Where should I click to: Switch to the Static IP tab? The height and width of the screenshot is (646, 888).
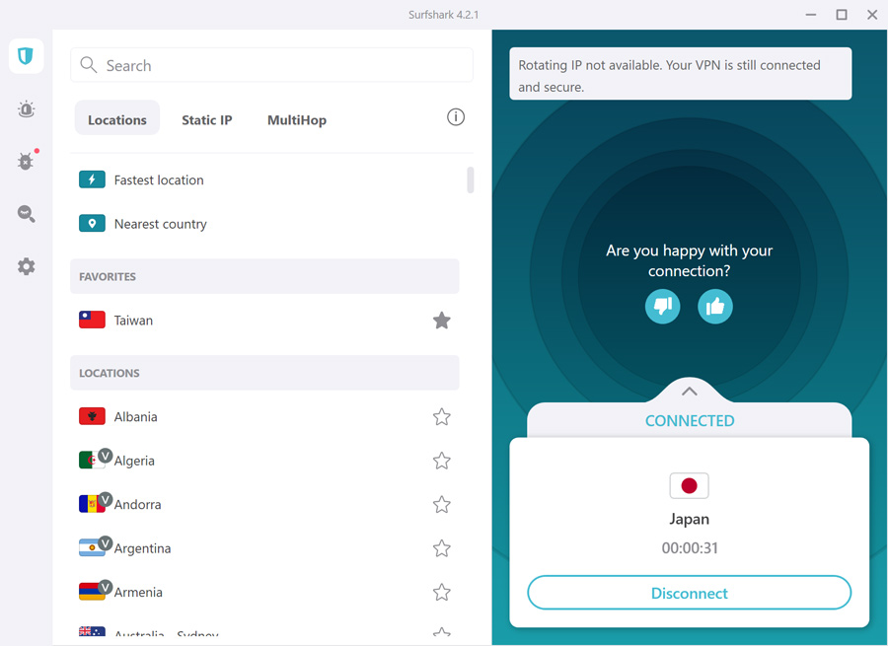click(x=207, y=120)
